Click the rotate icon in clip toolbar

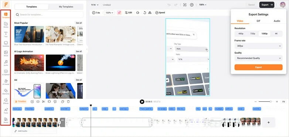point(144,12)
